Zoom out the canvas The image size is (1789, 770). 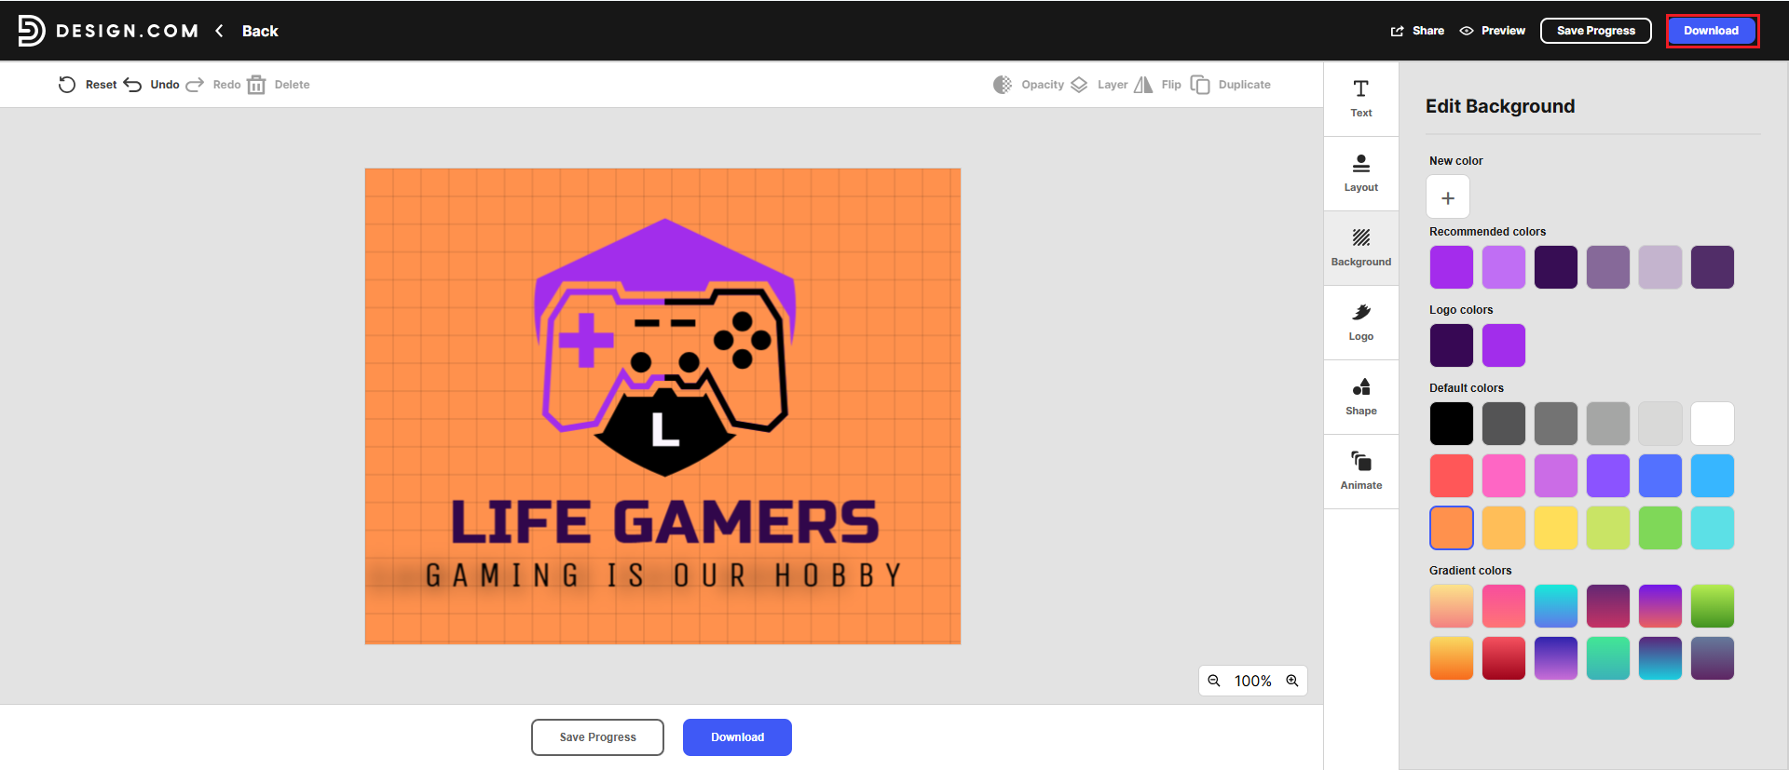click(x=1214, y=681)
